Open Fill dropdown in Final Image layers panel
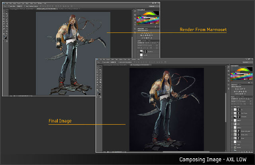 [251, 104]
